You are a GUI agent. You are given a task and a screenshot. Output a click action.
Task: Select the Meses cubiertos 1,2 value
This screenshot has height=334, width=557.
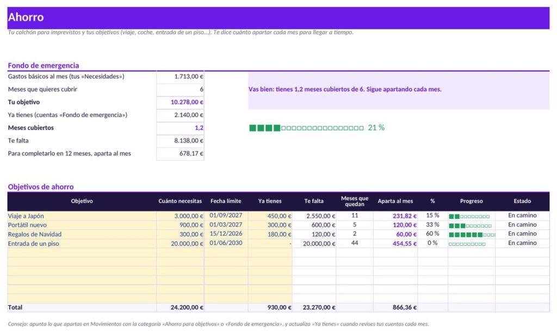180,127
